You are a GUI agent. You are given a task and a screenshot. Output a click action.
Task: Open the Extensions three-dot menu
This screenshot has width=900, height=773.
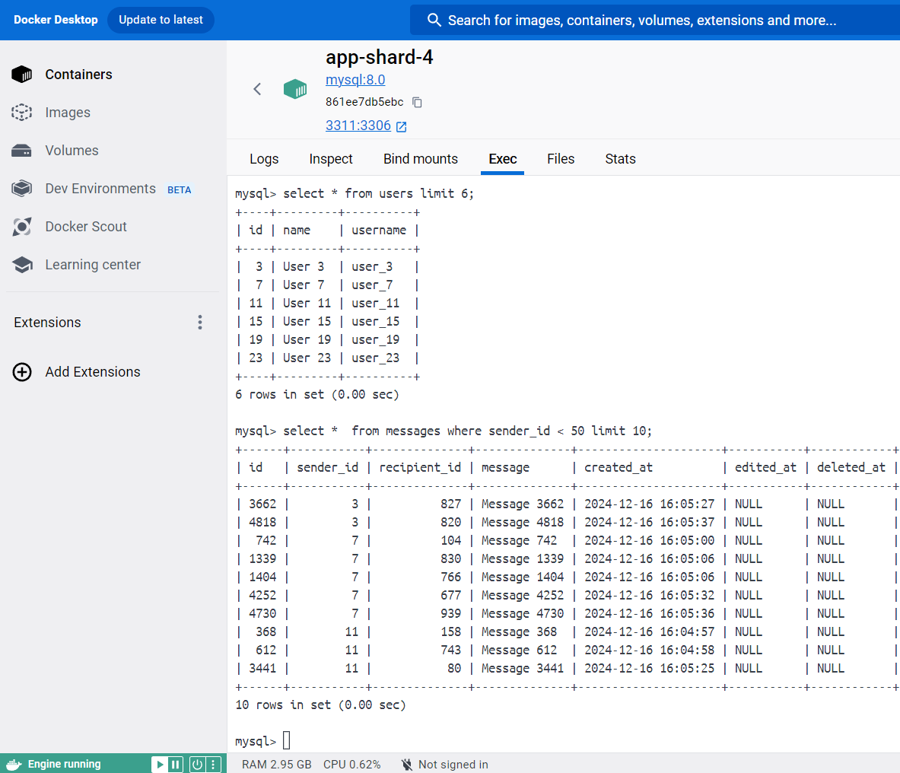[x=200, y=322]
